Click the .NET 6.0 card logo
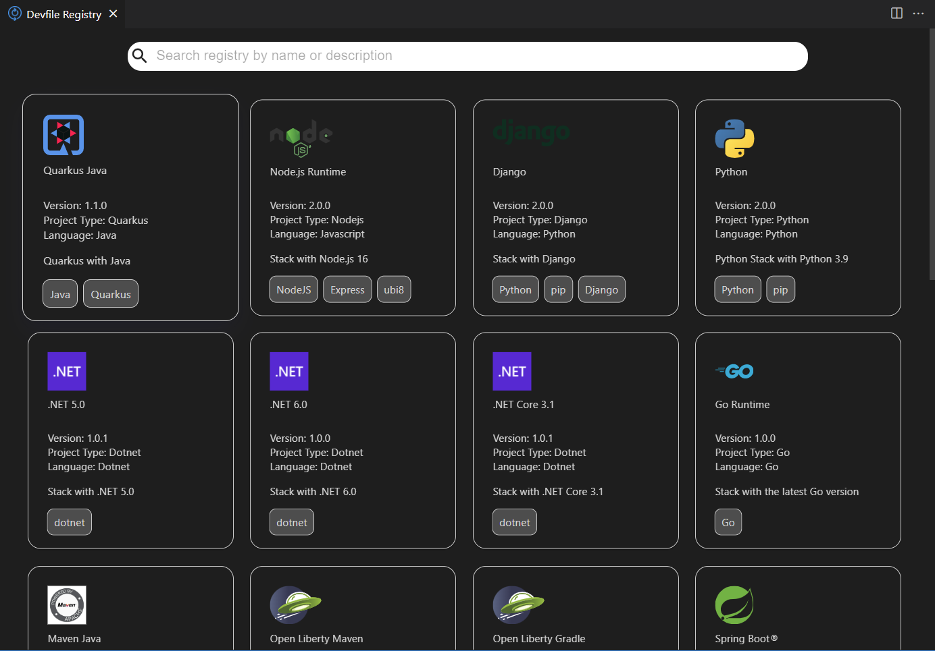935x651 pixels. click(x=289, y=371)
